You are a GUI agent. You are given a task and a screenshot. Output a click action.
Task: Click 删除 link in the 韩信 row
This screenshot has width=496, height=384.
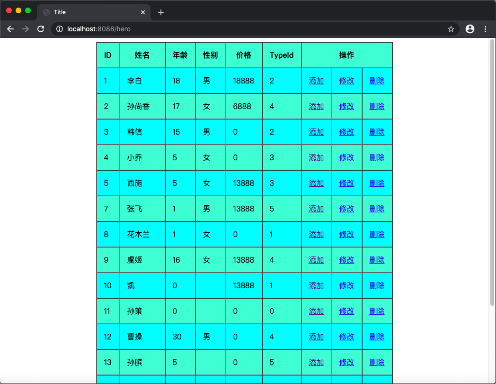[377, 132]
